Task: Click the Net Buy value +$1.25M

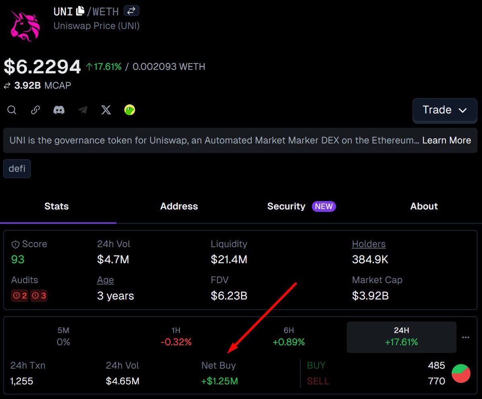Action: 220,381
